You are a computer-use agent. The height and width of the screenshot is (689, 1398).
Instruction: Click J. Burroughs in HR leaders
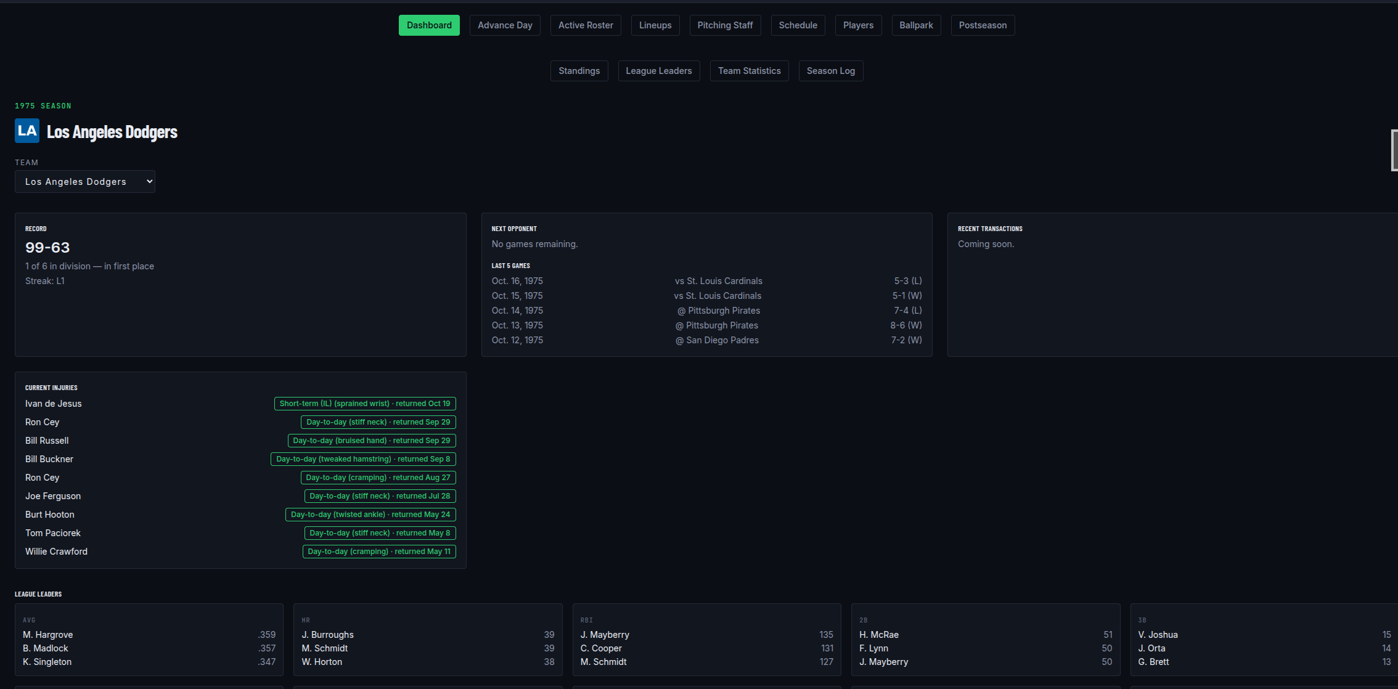pos(328,635)
